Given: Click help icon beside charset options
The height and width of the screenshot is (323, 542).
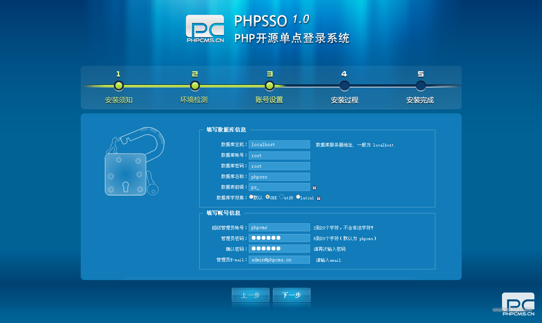Looking at the screenshot, I should click(x=318, y=198).
